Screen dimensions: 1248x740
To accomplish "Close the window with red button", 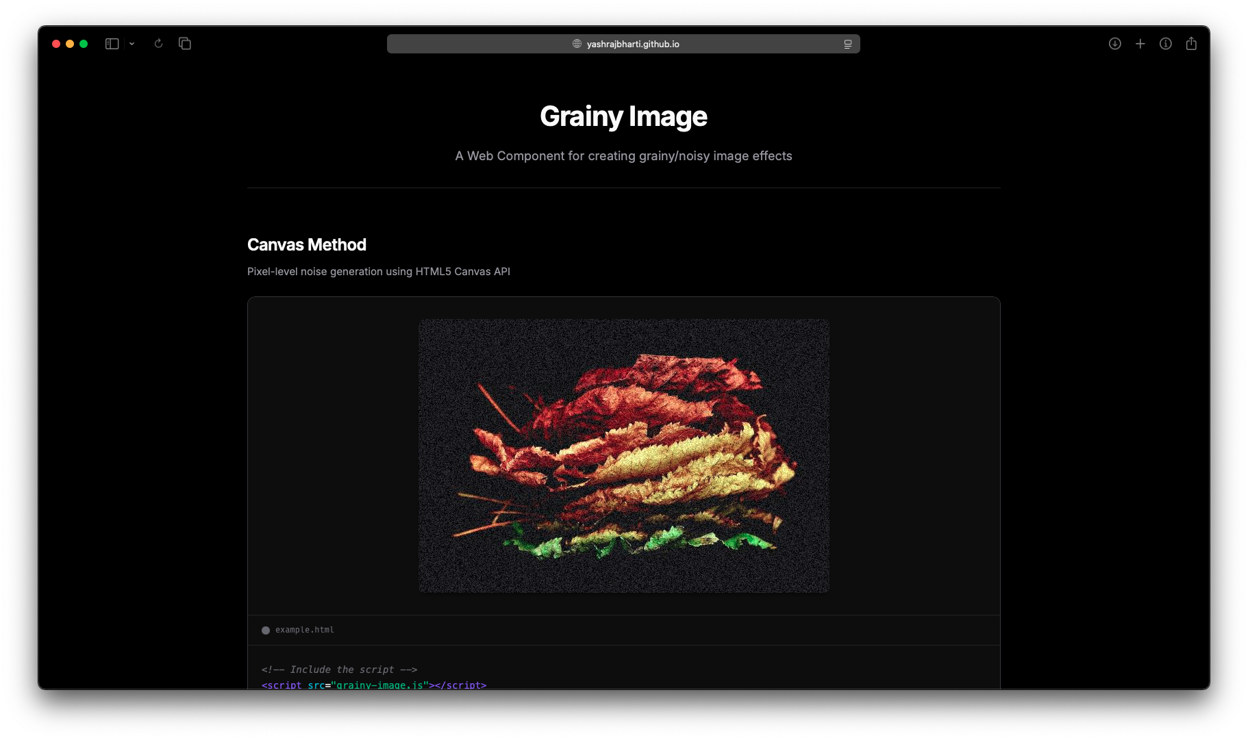I will (56, 44).
